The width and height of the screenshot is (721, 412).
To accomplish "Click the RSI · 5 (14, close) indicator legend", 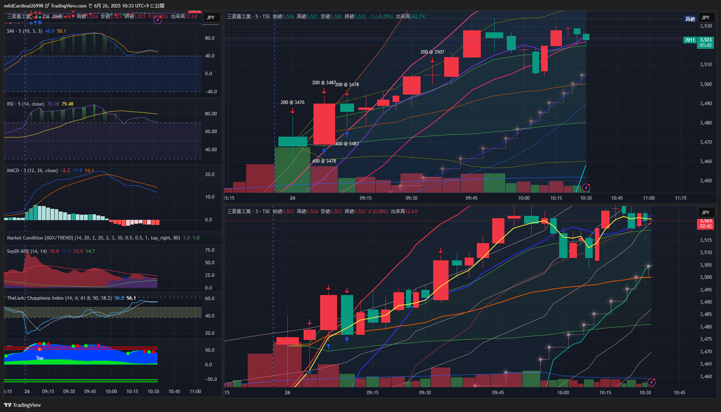I will click(x=26, y=104).
